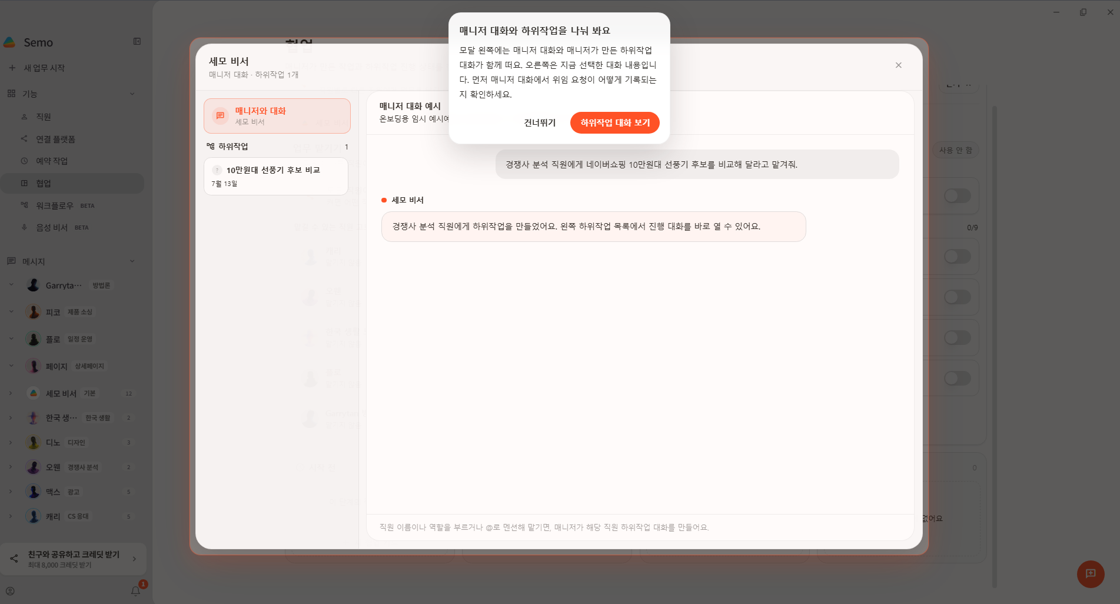Click the 세모 비서 reply bubble
Screen dimensions: 1120x604
coord(593,227)
